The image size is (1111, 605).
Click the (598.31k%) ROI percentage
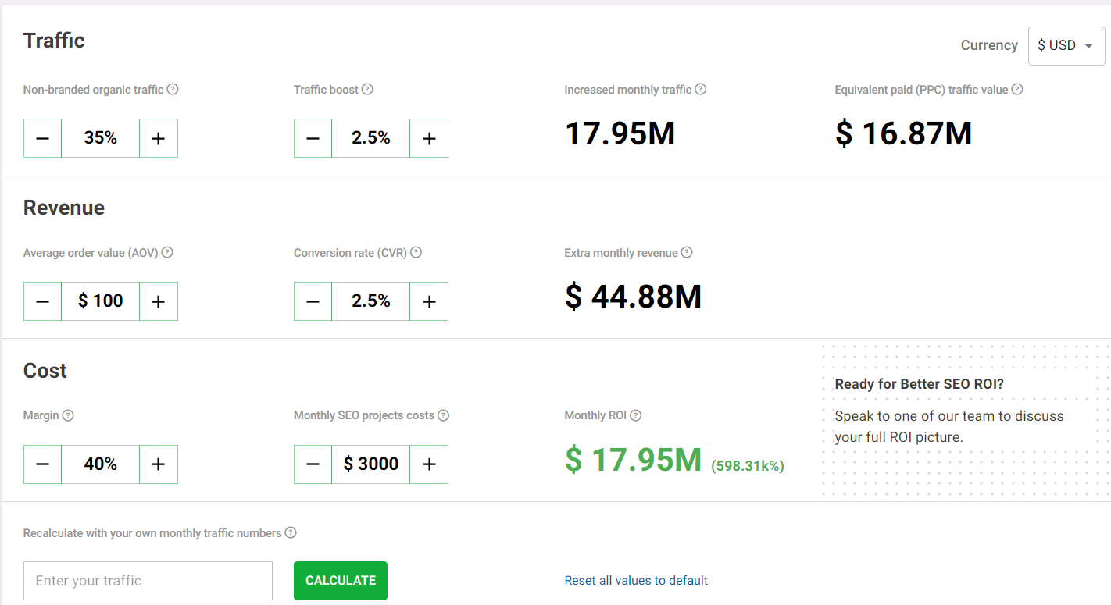point(748,466)
